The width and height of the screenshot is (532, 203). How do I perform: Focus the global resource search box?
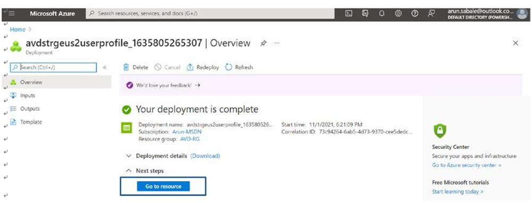[210, 14]
